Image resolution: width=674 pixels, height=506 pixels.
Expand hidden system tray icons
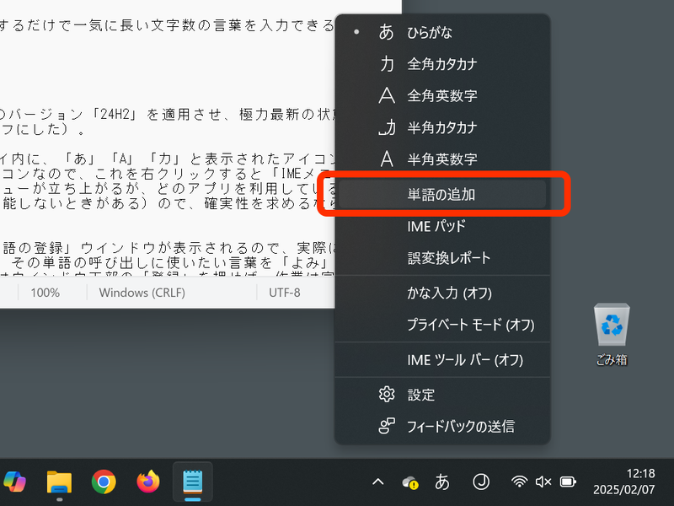pyautogui.click(x=377, y=482)
